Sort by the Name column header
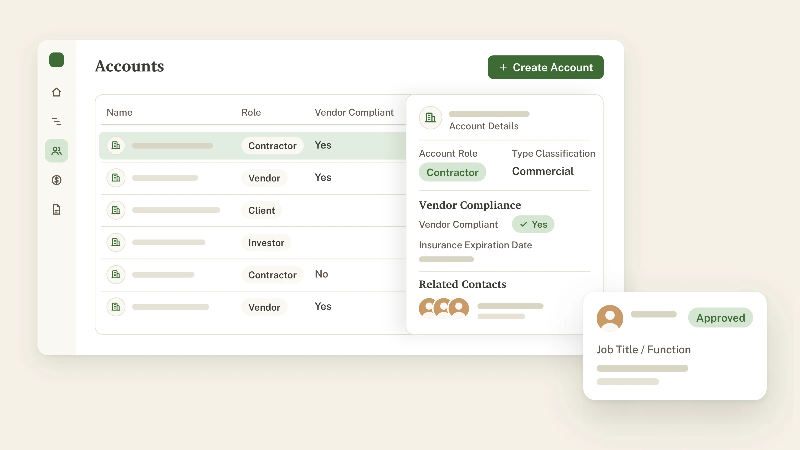 point(119,112)
